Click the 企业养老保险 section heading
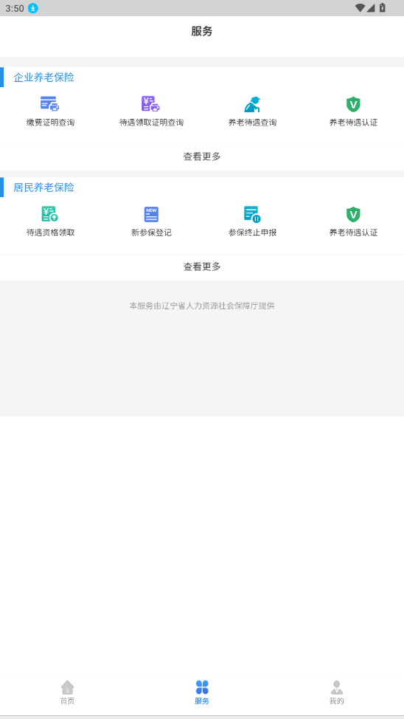 44,78
